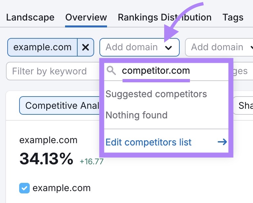This screenshot has height=203, width=253.
Task: Click the 34.13% visibility value
Action: pos(46,159)
